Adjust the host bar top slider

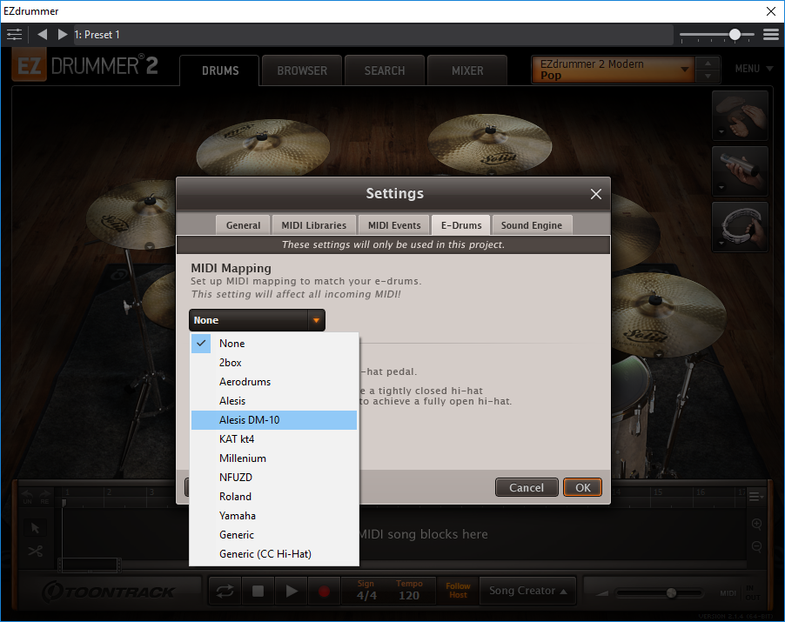click(x=735, y=34)
